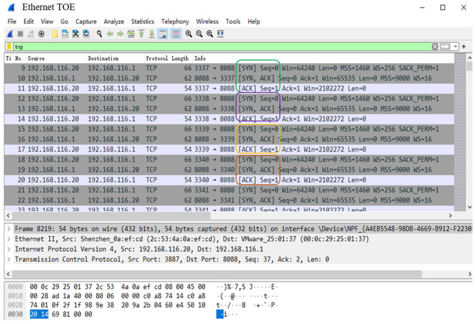475x324 pixels.
Task: Click the Find a packet magnifier icon
Action: 99,34
